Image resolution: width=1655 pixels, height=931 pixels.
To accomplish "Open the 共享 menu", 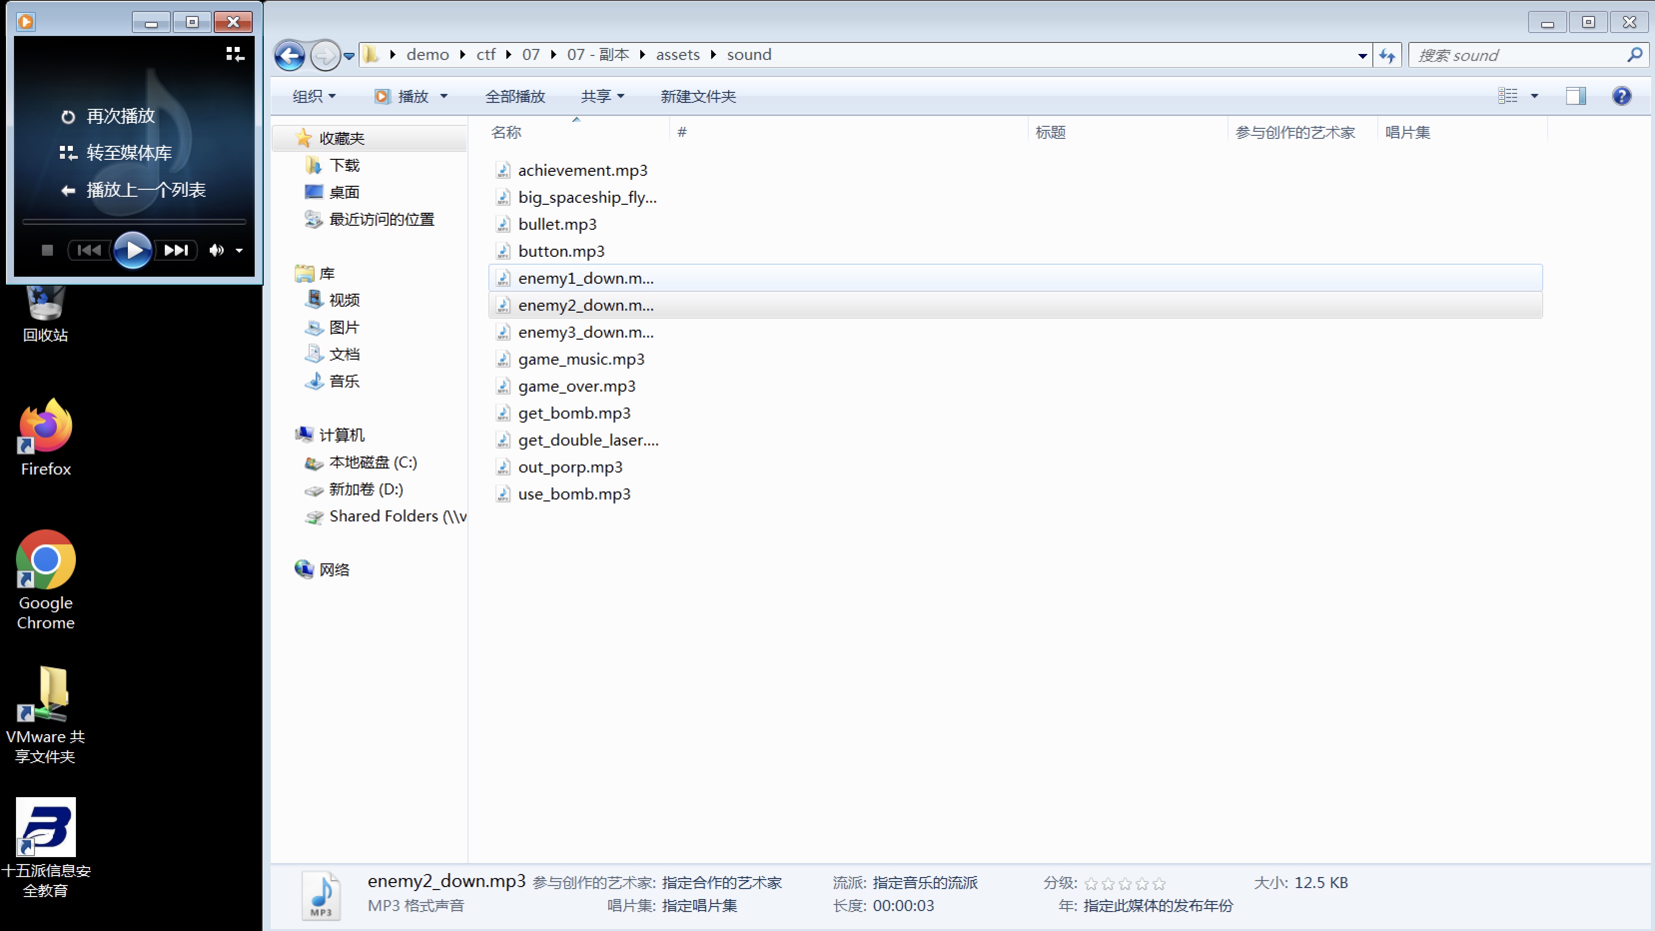I will [x=602, y=96].
